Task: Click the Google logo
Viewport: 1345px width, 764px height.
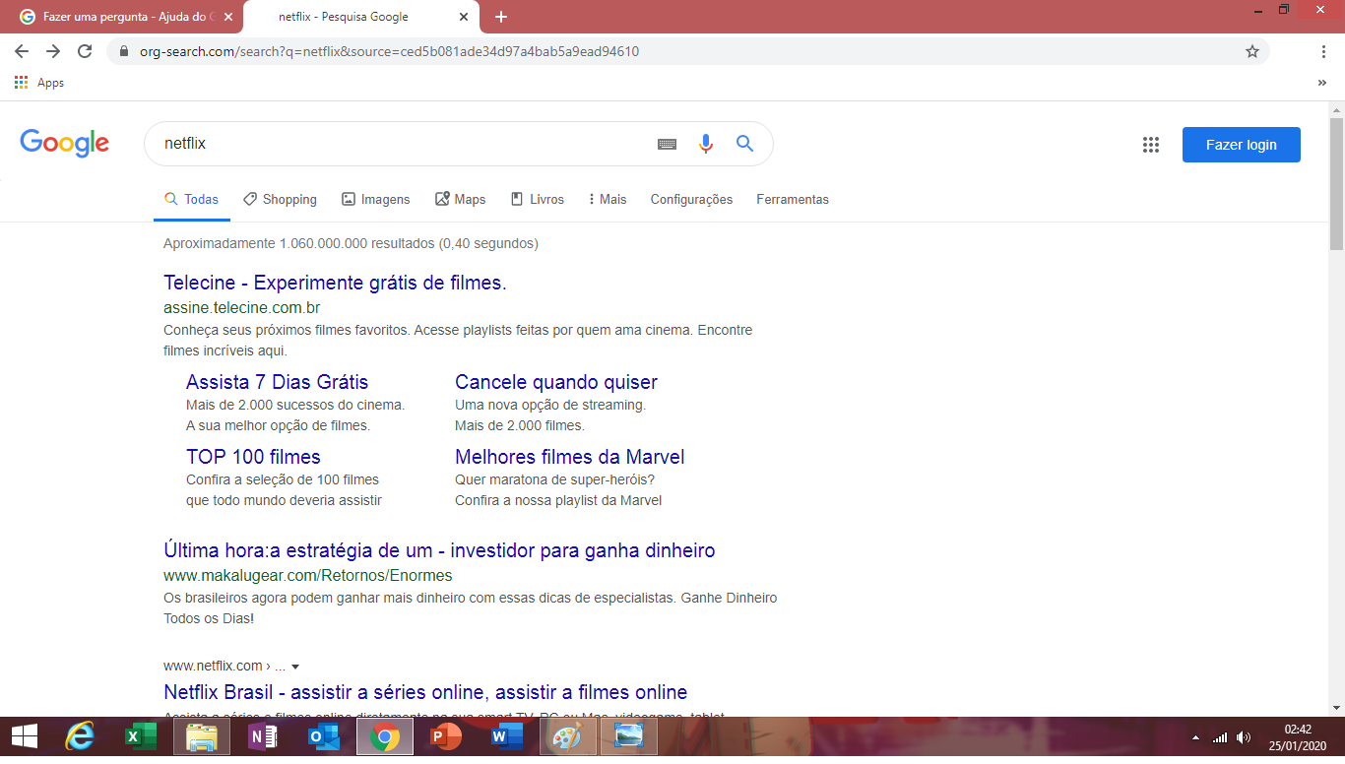Action: click(x=65, y=144)
